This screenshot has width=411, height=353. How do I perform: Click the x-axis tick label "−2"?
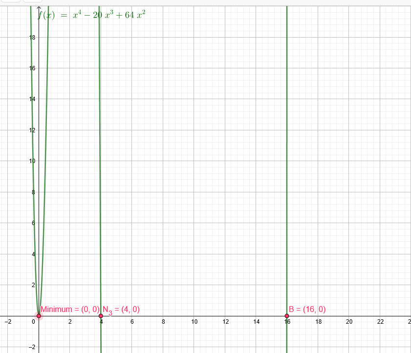(x=8, y=322)
